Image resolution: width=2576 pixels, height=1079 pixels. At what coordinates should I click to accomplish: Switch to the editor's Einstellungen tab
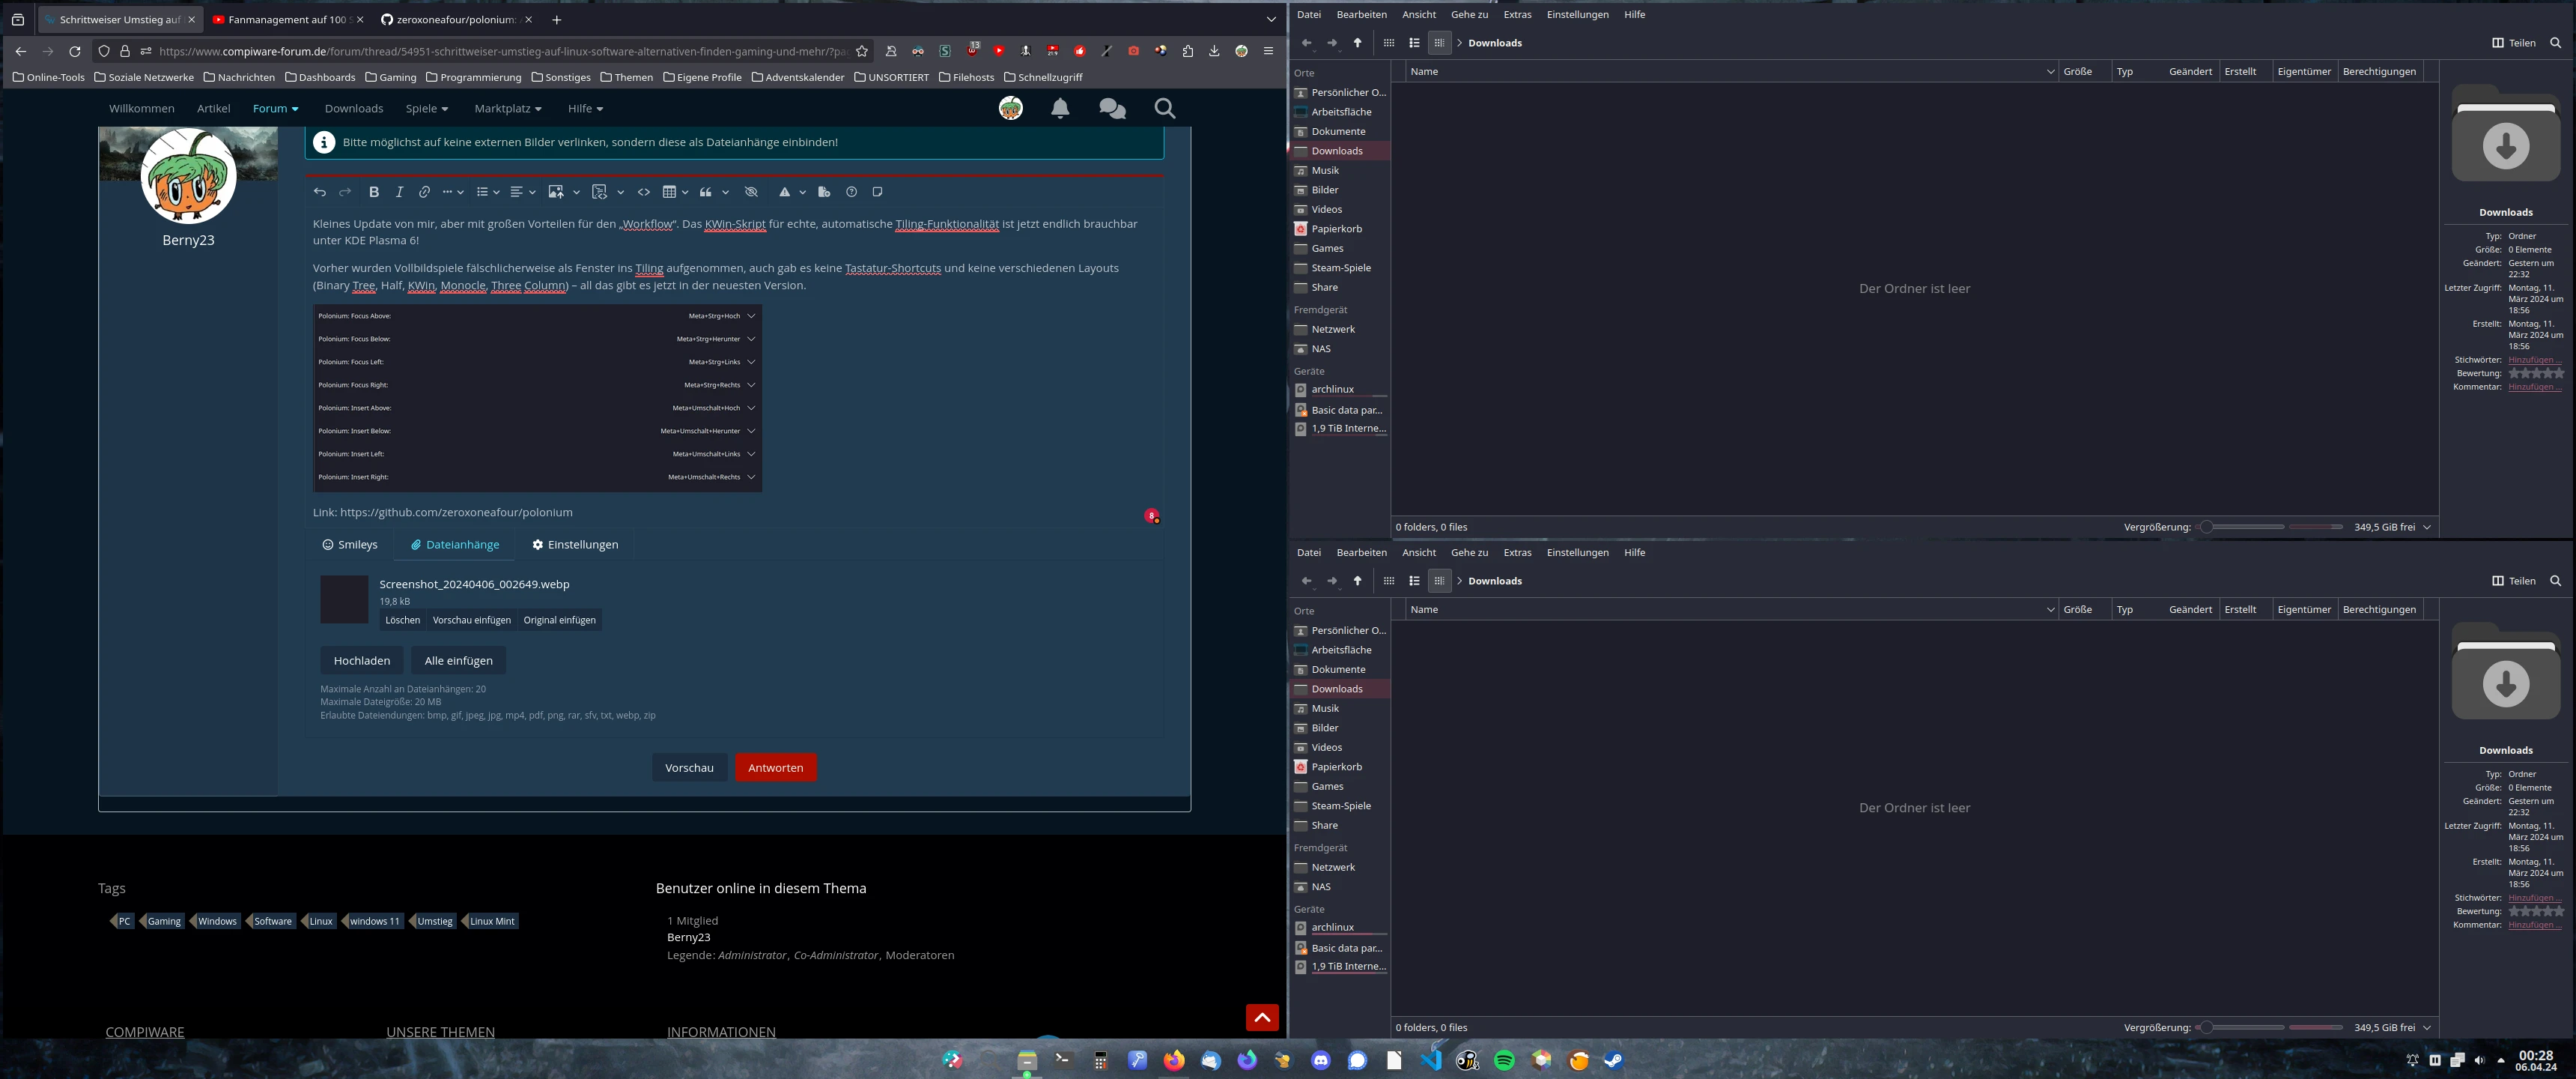576,545
